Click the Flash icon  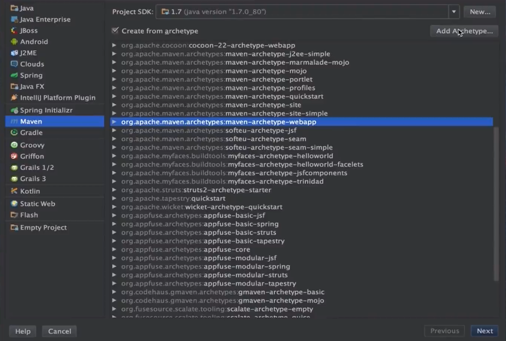tap(14, 215)
